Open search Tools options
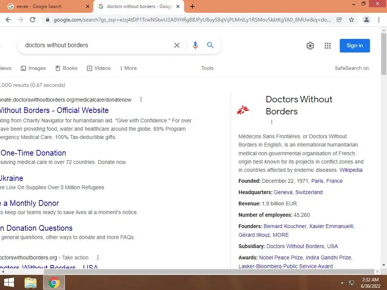The width and height of the screenshot is (387, 290). (207, 68)
